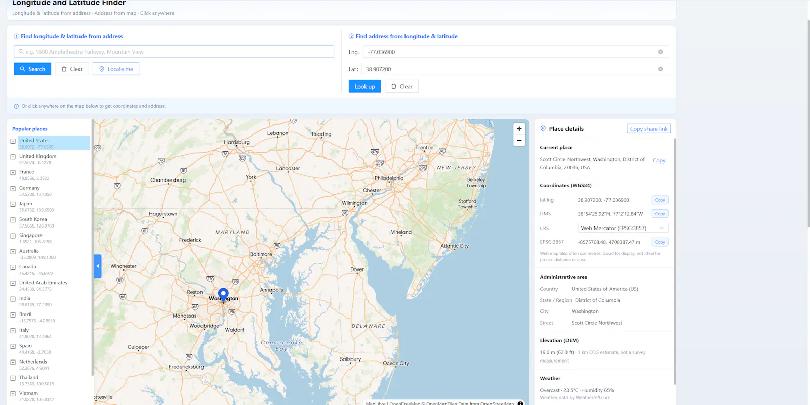Copy the lat,lng coordinates
The width and height of the screenshot is (810, 405).
tap(660, 200)
